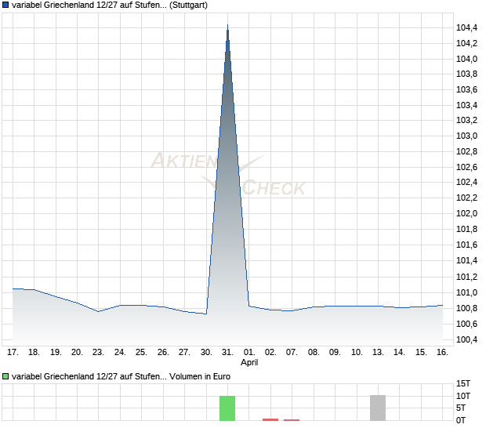The height and width of the screenshot is (428, 486).
Task: Click the '15.' date label on the x-axis
Action: tap(421, 353)
